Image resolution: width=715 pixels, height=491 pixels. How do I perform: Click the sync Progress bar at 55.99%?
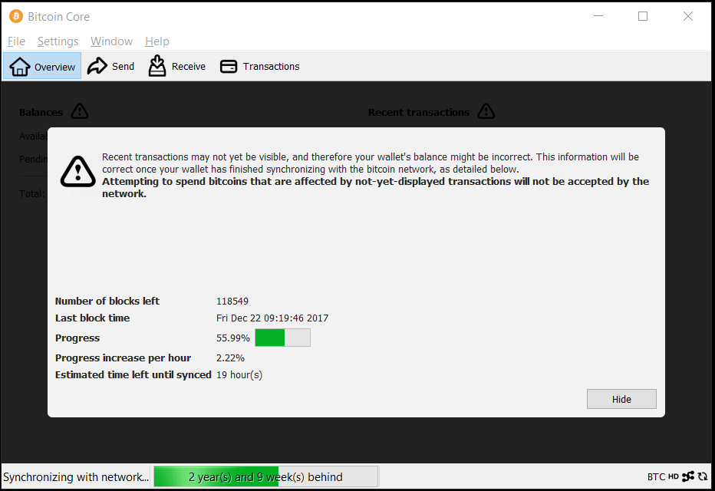[x=283, y=338]
